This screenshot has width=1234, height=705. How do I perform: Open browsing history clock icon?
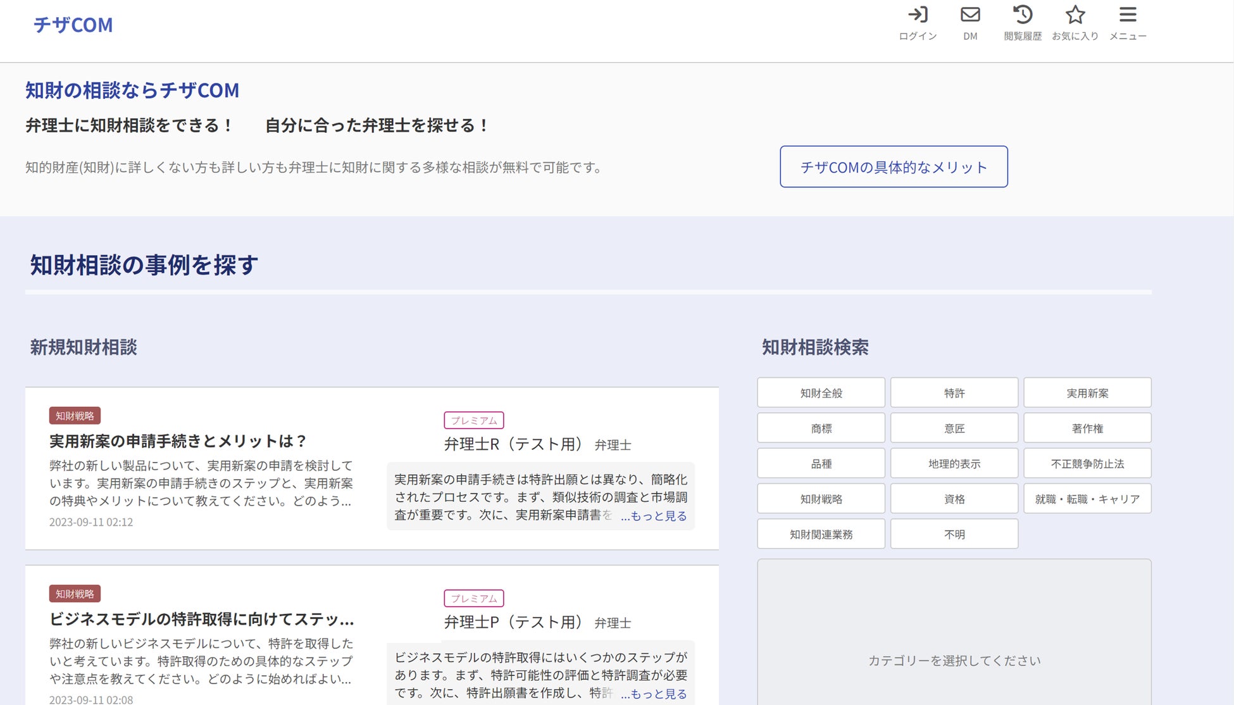[1023, 15]
